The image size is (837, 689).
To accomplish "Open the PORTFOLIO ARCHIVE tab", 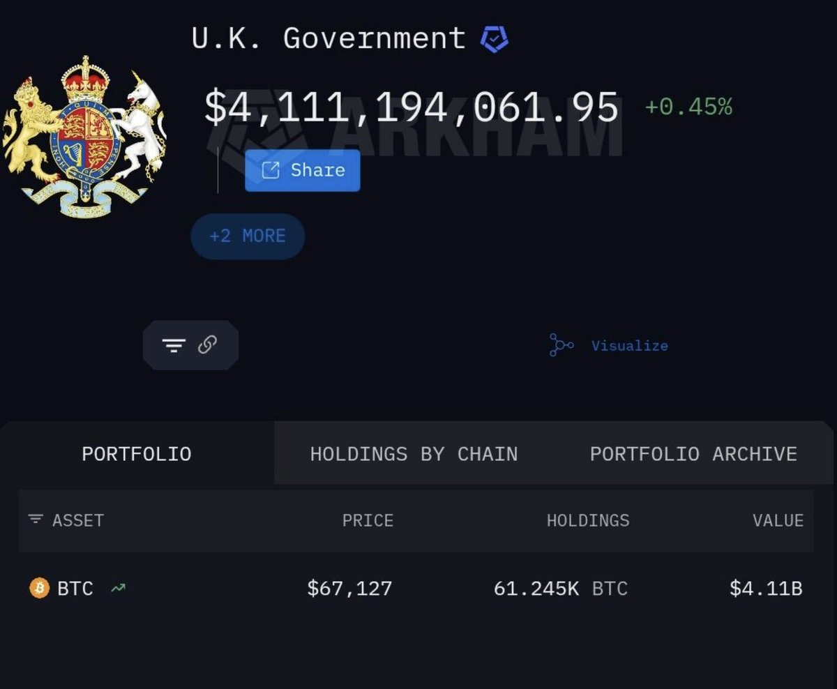I will point(693,454).
